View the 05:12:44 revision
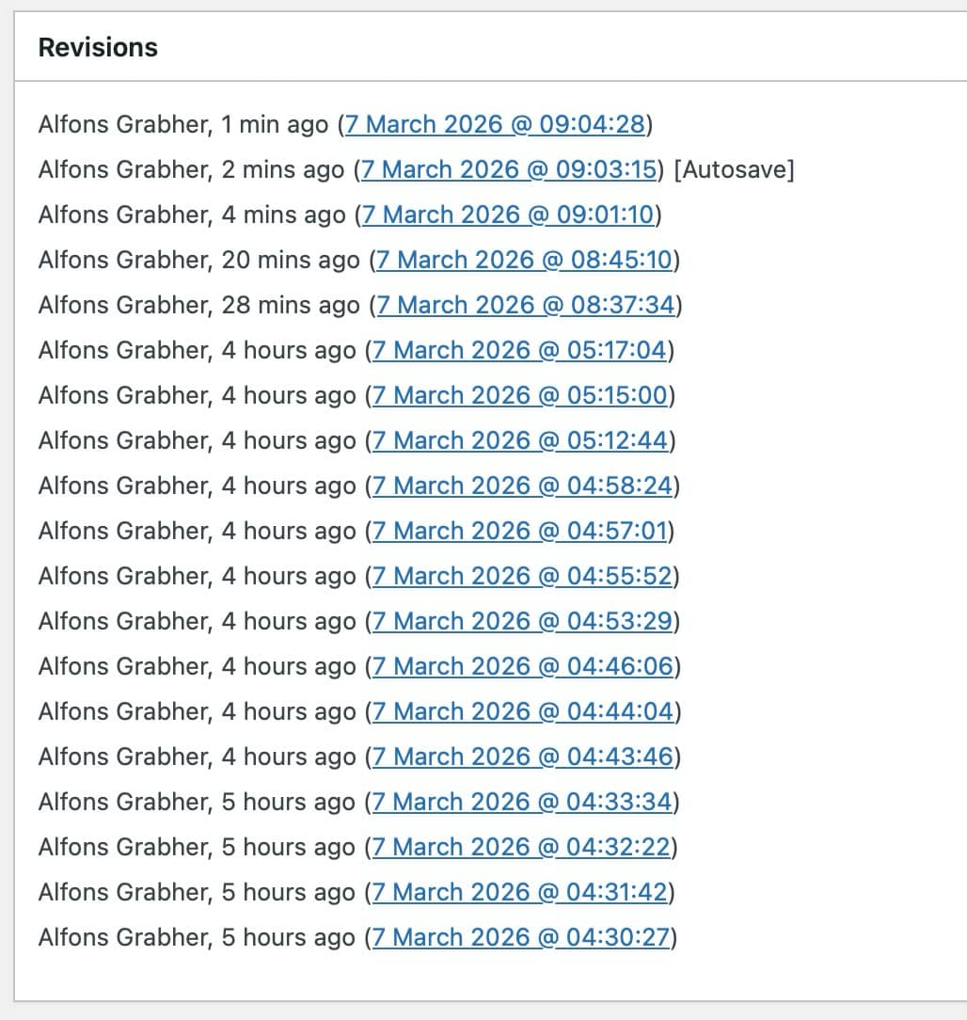 pyautogui.click(x=519, y=440)
